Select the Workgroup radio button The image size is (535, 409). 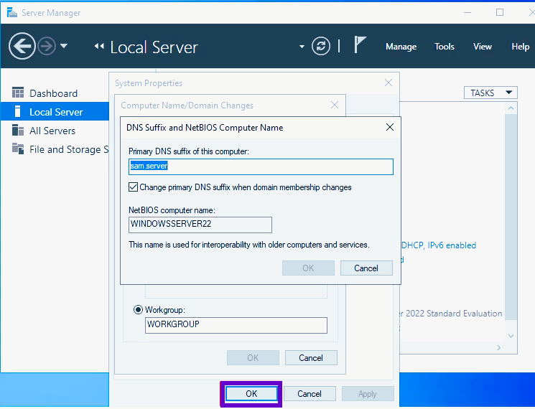click(x=138, y=310)
